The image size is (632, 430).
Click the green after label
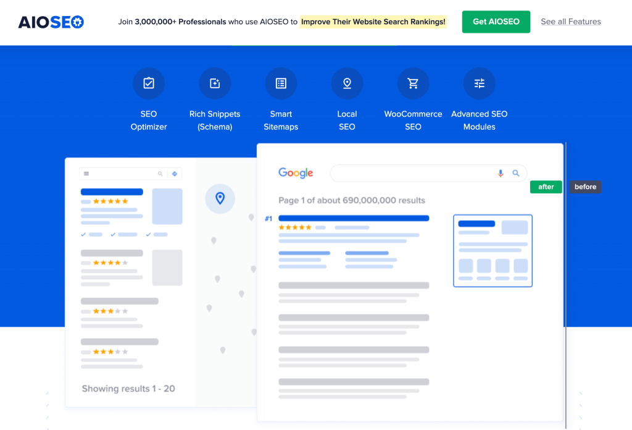click(546, 187)
